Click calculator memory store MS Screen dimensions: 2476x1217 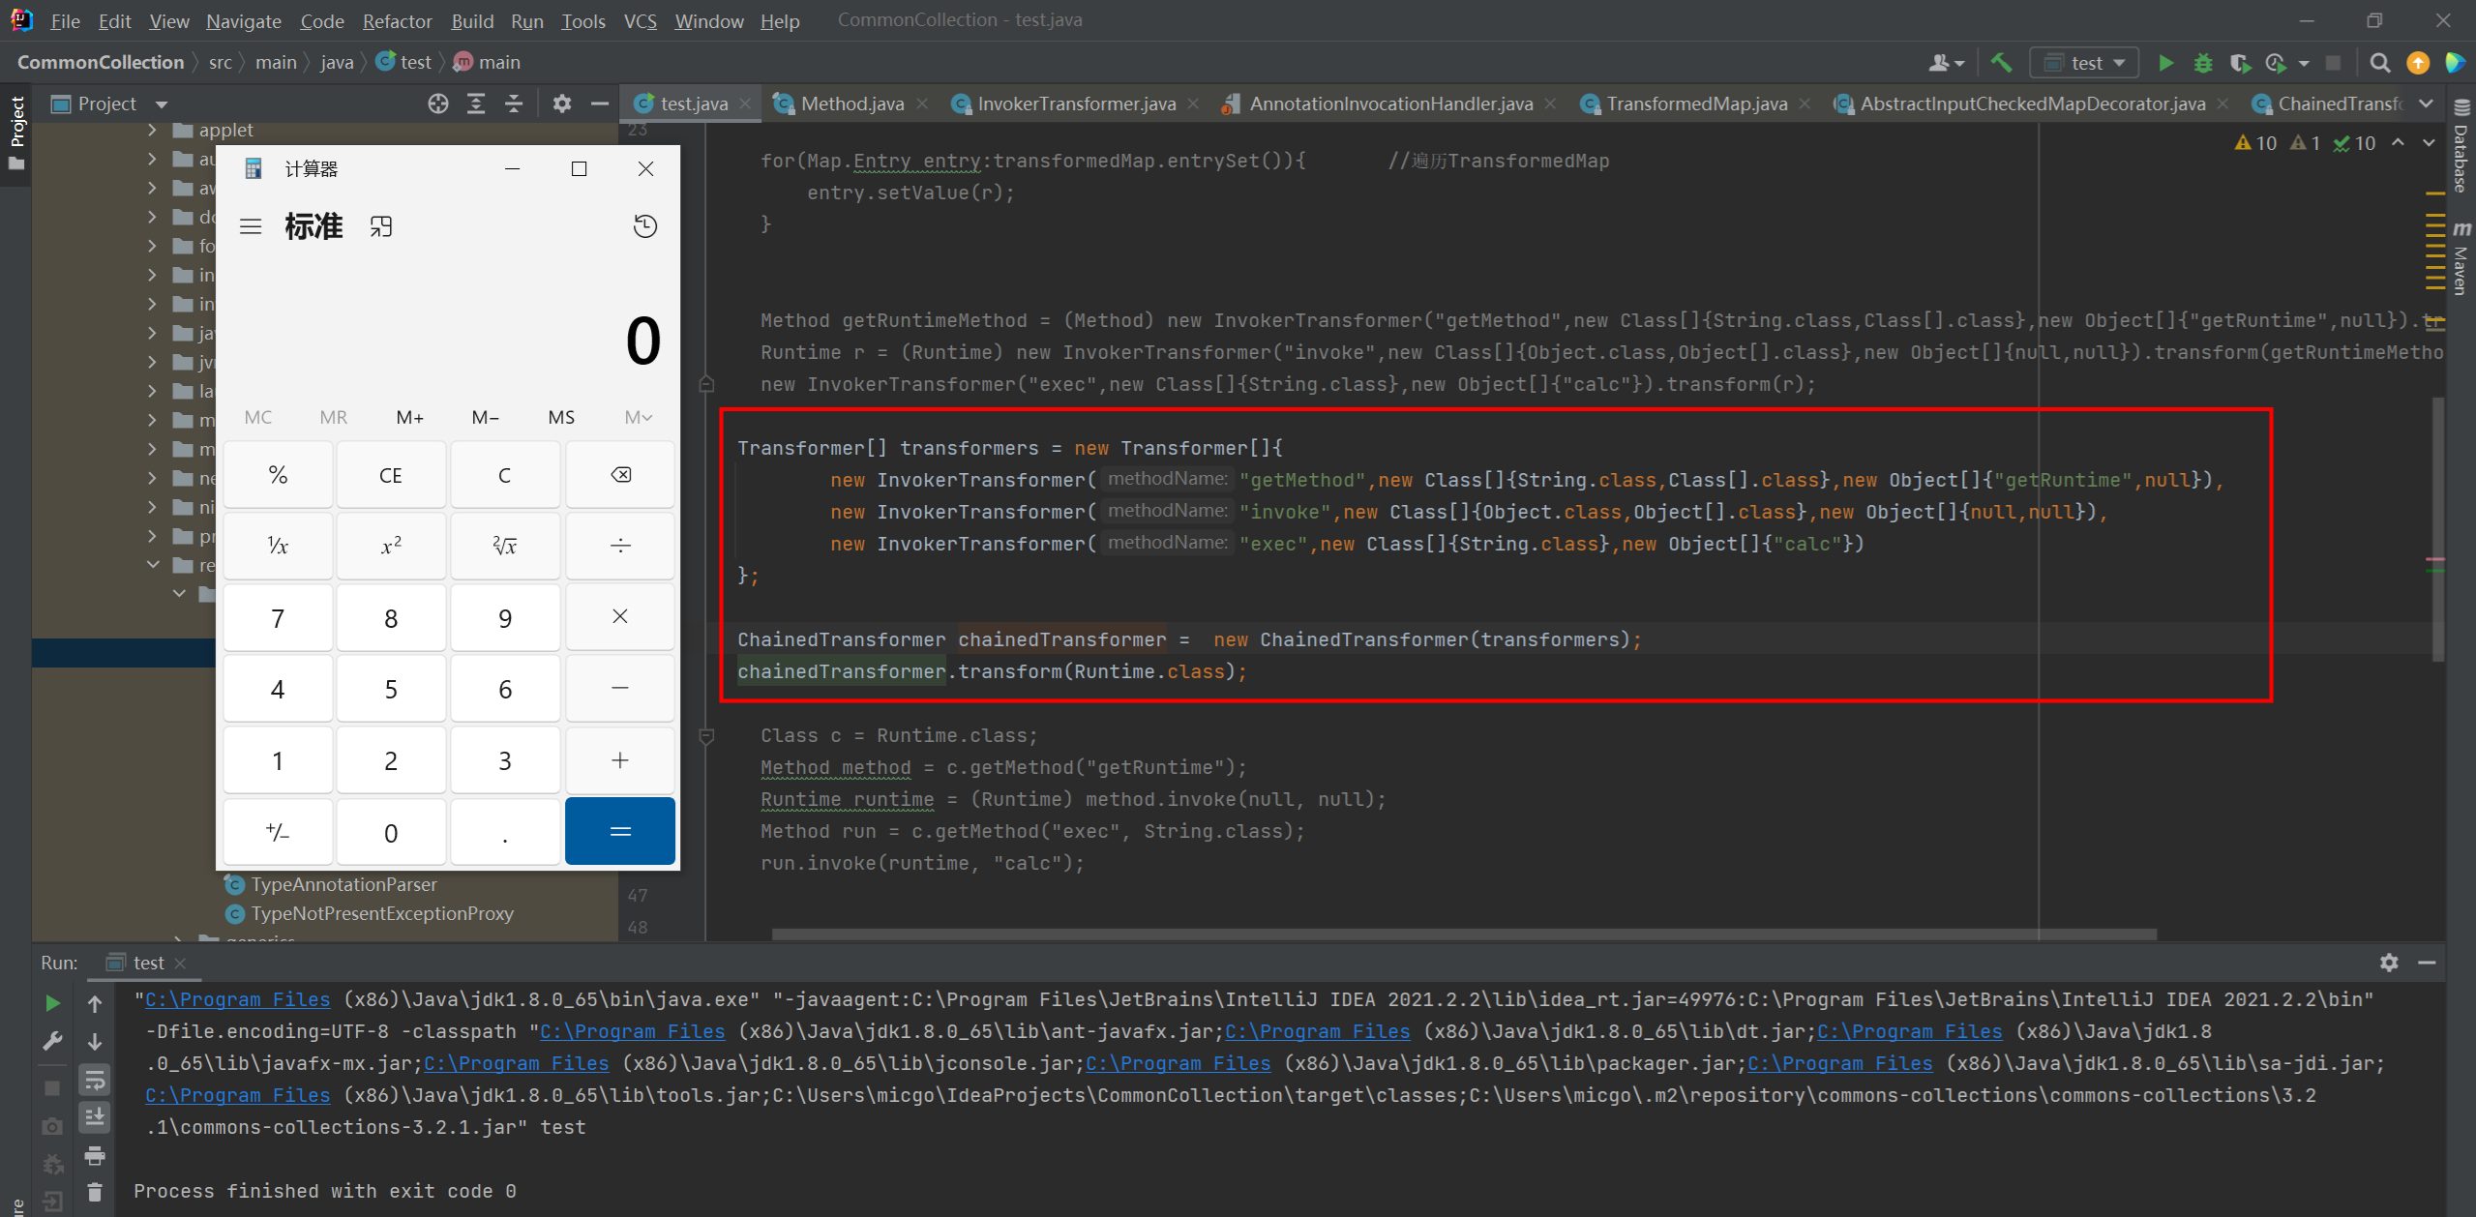[x=561, y=417]
